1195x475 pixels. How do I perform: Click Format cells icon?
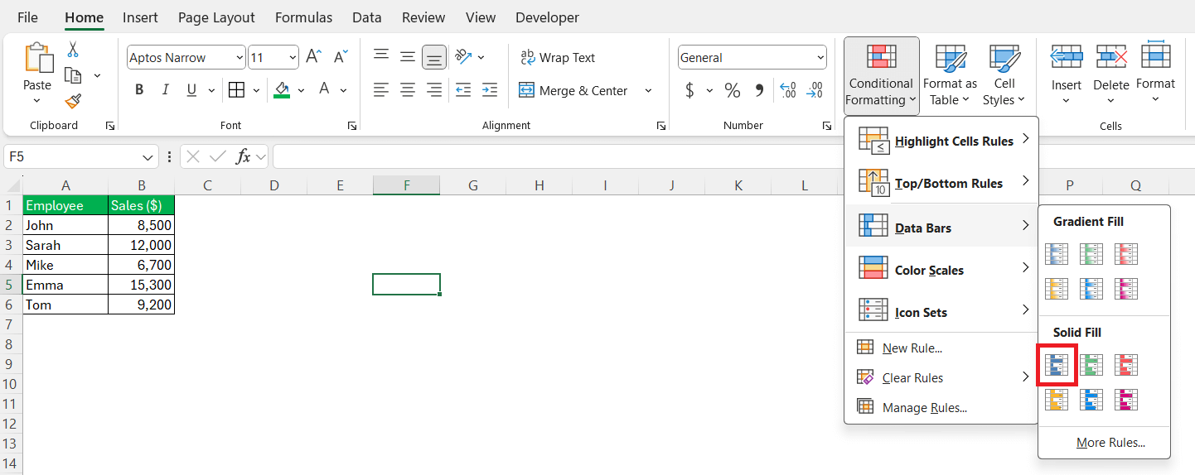point(1155,55)
